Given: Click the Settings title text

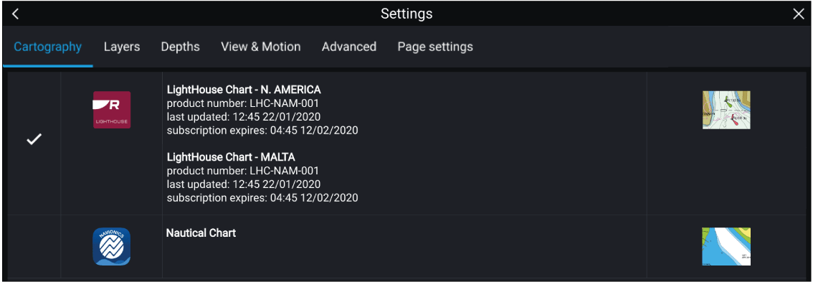Looking at the screenshot, I should click(406, 14).
